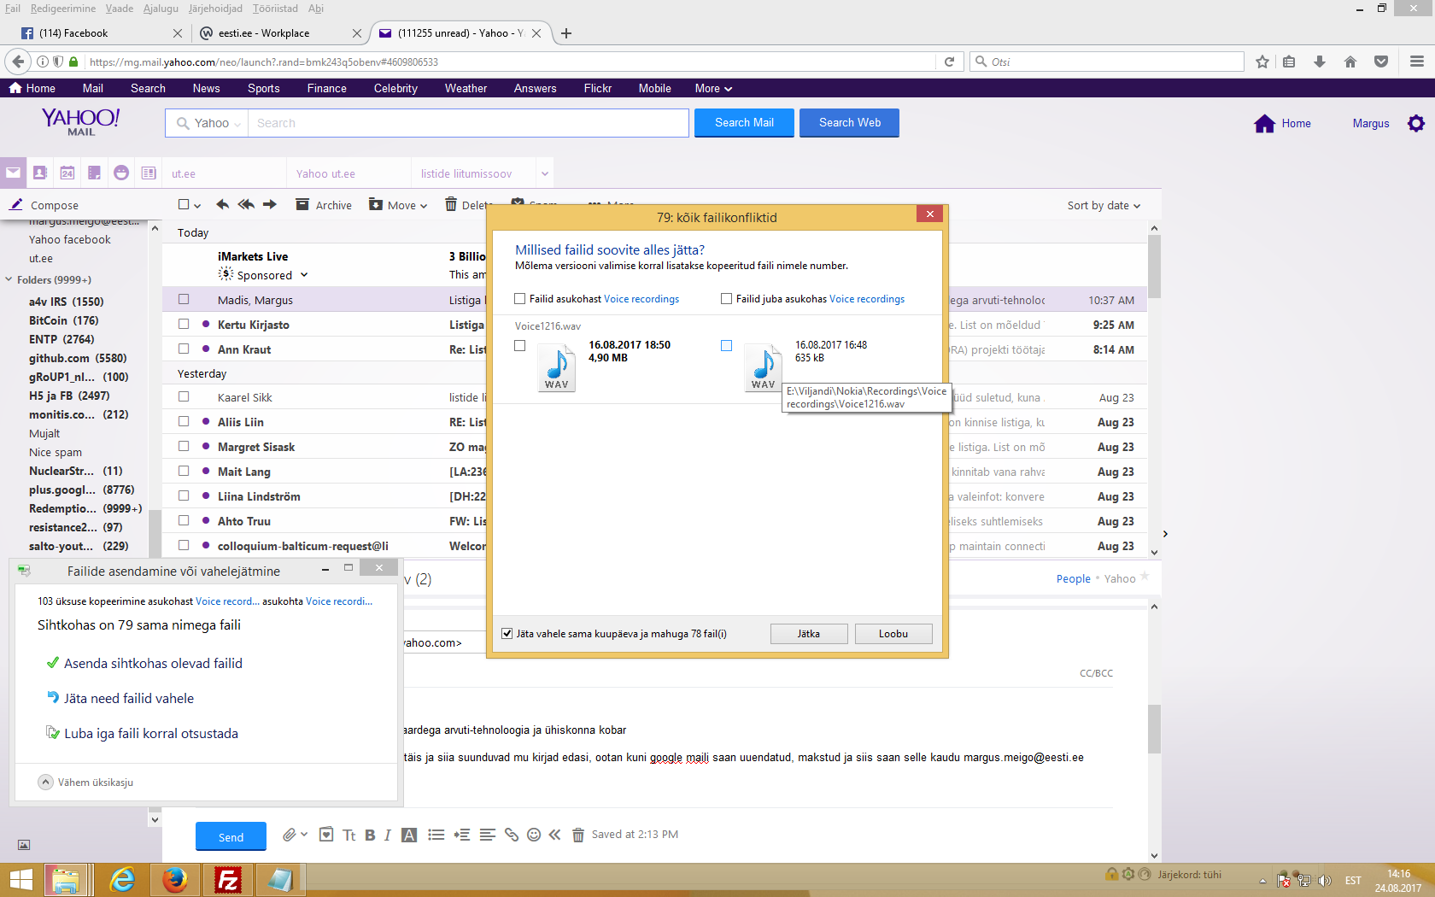Image resolution: width=1435 pixels, height=897 pixels.
Task: Open the Contacts icon in Yahoo Mail
Action: click(40, 173)
